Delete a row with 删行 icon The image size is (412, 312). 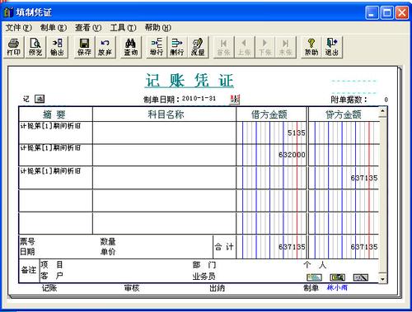pos(177,47)
